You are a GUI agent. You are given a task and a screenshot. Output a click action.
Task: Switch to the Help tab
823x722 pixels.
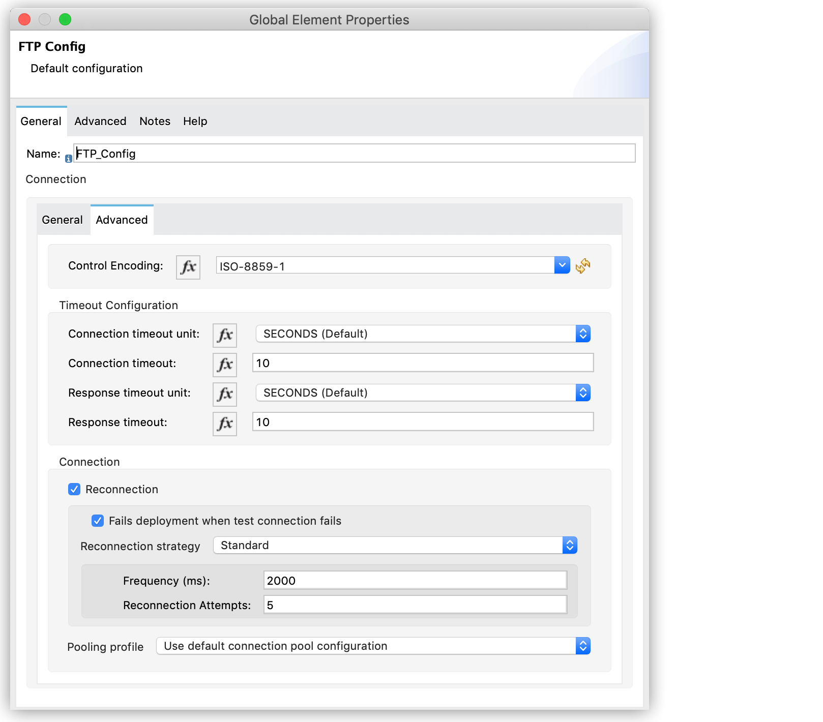(x=195, y=121)
